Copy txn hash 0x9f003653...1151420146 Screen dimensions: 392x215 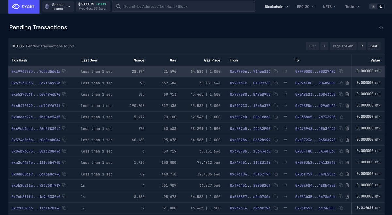click(64, 208)
